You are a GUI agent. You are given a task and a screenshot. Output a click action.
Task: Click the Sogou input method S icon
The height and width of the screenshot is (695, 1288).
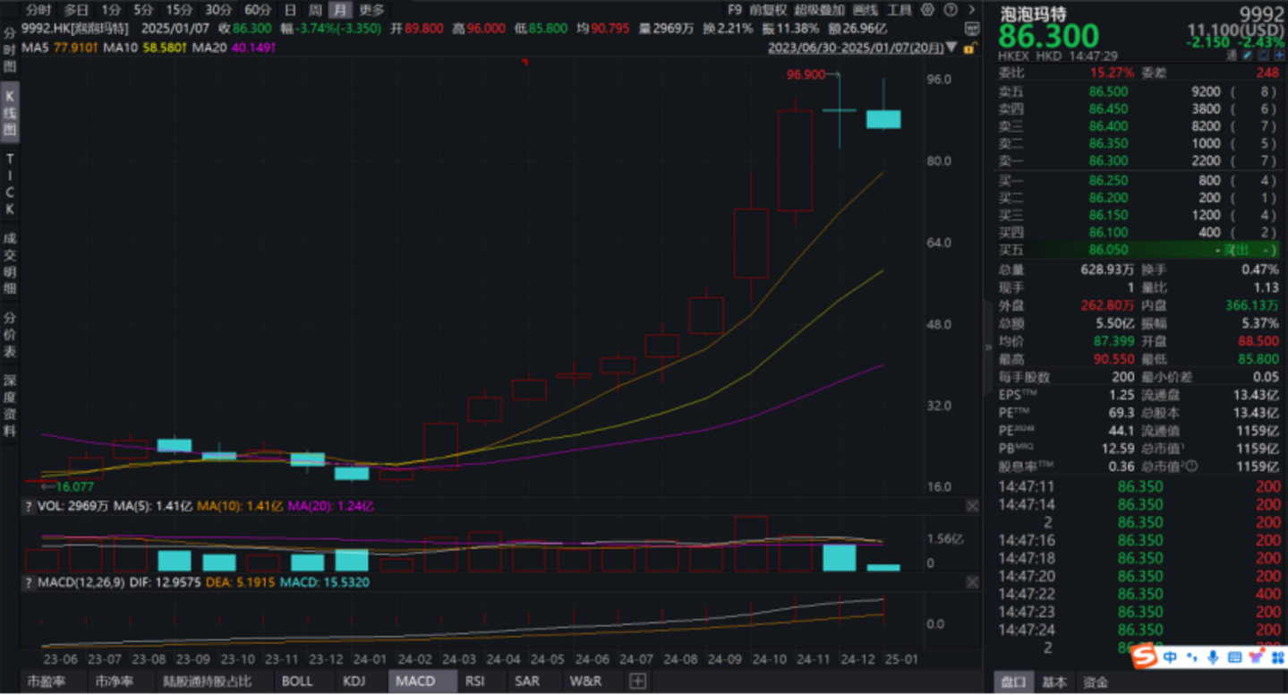pos(1143,658)
